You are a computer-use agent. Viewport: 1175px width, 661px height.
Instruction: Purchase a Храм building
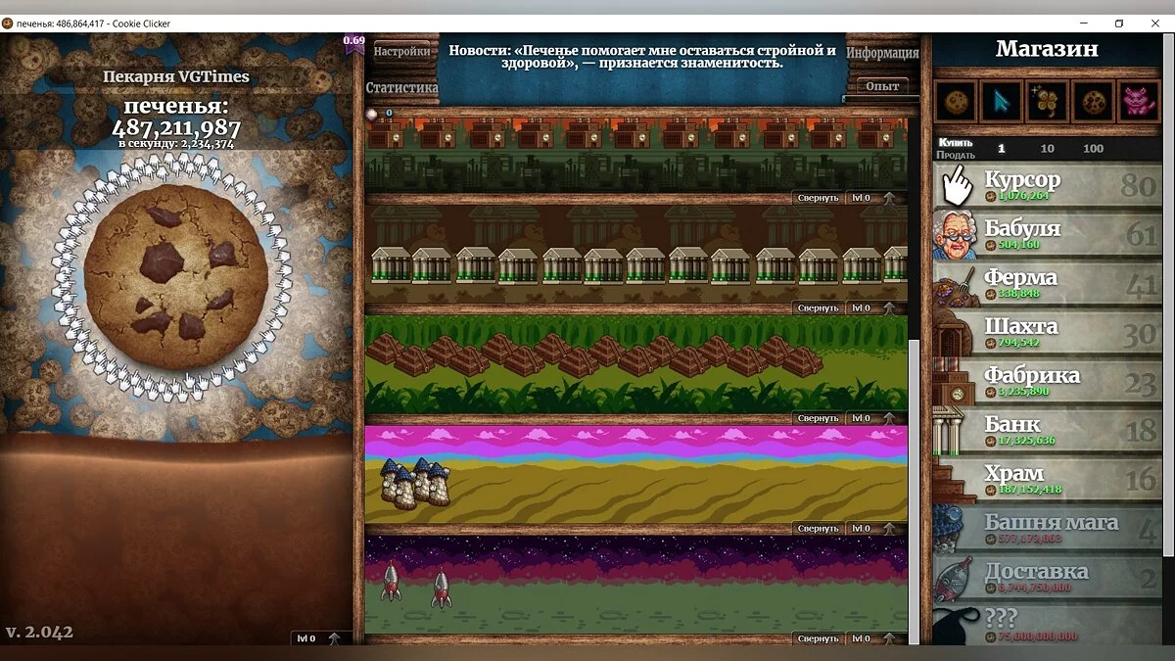(x=1047, y=479)
